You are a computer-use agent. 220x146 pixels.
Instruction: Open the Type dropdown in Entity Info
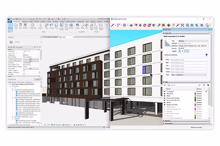(x=189, y=75)
